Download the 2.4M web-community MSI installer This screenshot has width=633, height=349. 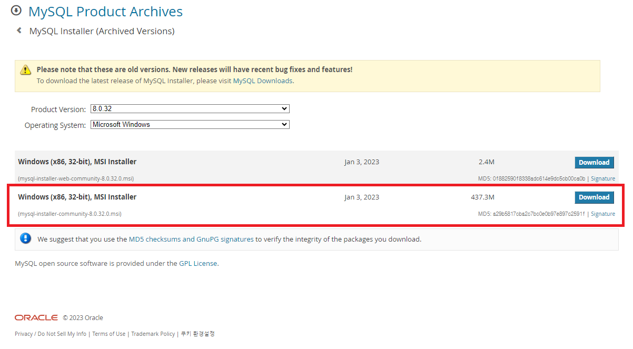(x=594, y=163)
